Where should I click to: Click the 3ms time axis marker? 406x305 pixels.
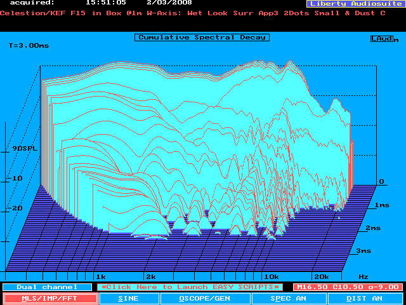click(x=363, y=251)
